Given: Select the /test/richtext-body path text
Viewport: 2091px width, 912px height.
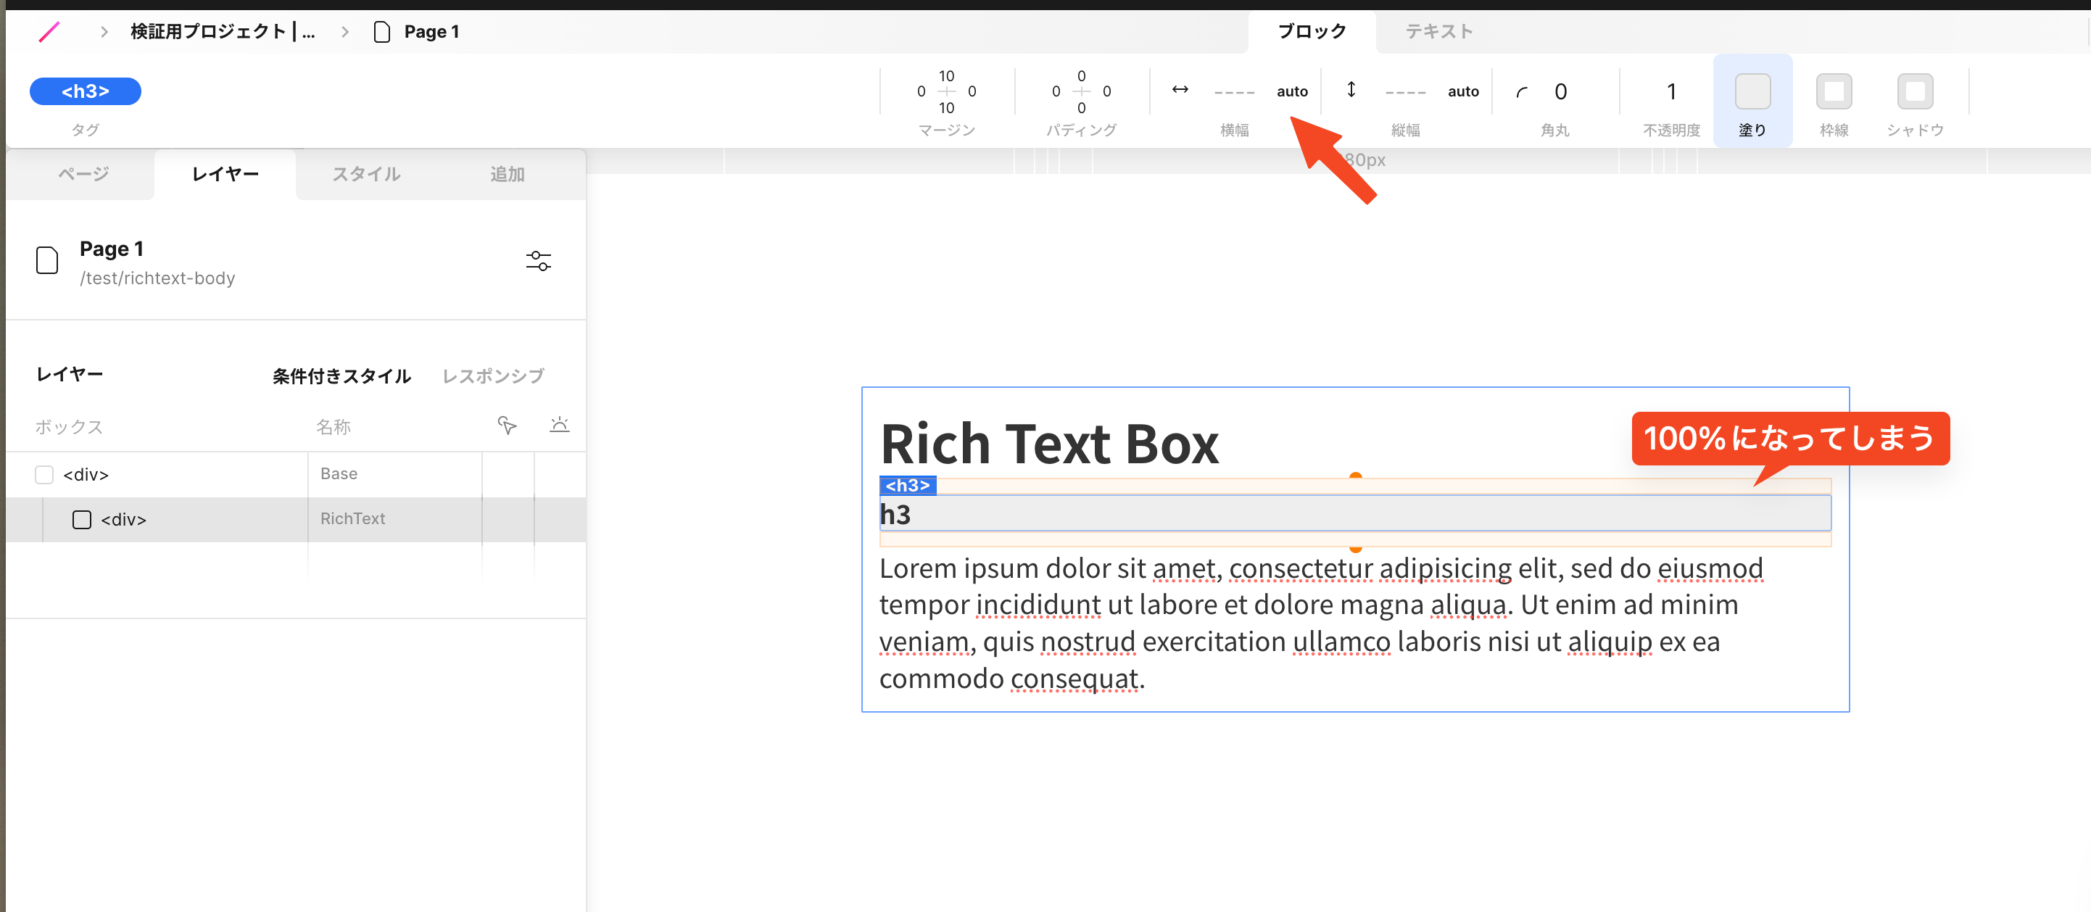Looking at the screenshot, I should pos(157,278).
